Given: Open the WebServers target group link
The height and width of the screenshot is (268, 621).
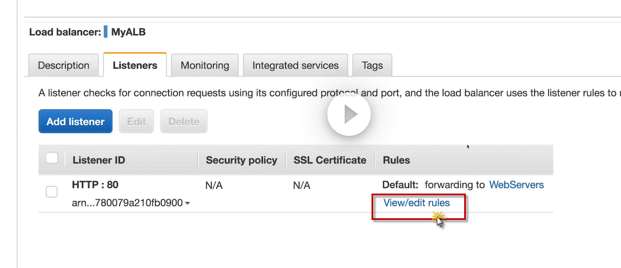Looking at the screenshot, I should point(516,185).
